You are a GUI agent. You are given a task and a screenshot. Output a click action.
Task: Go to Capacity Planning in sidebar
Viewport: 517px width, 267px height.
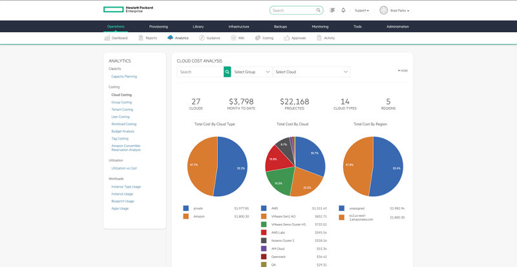(124, 76)
